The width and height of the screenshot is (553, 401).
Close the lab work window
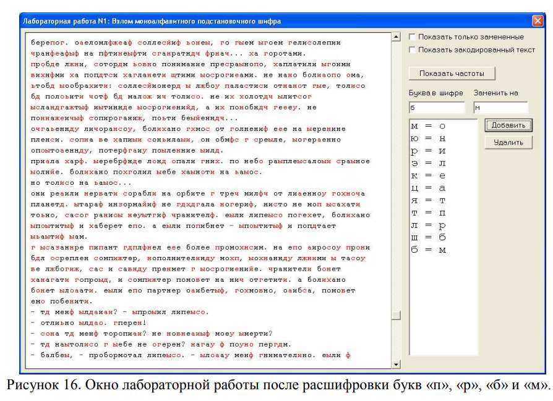pyautogui.click(x=537, y=21)
